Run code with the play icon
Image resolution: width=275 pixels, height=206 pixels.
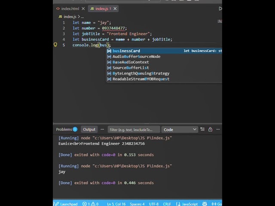(220, 9)
